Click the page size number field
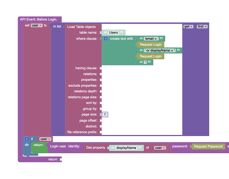 tap(105, 115)
